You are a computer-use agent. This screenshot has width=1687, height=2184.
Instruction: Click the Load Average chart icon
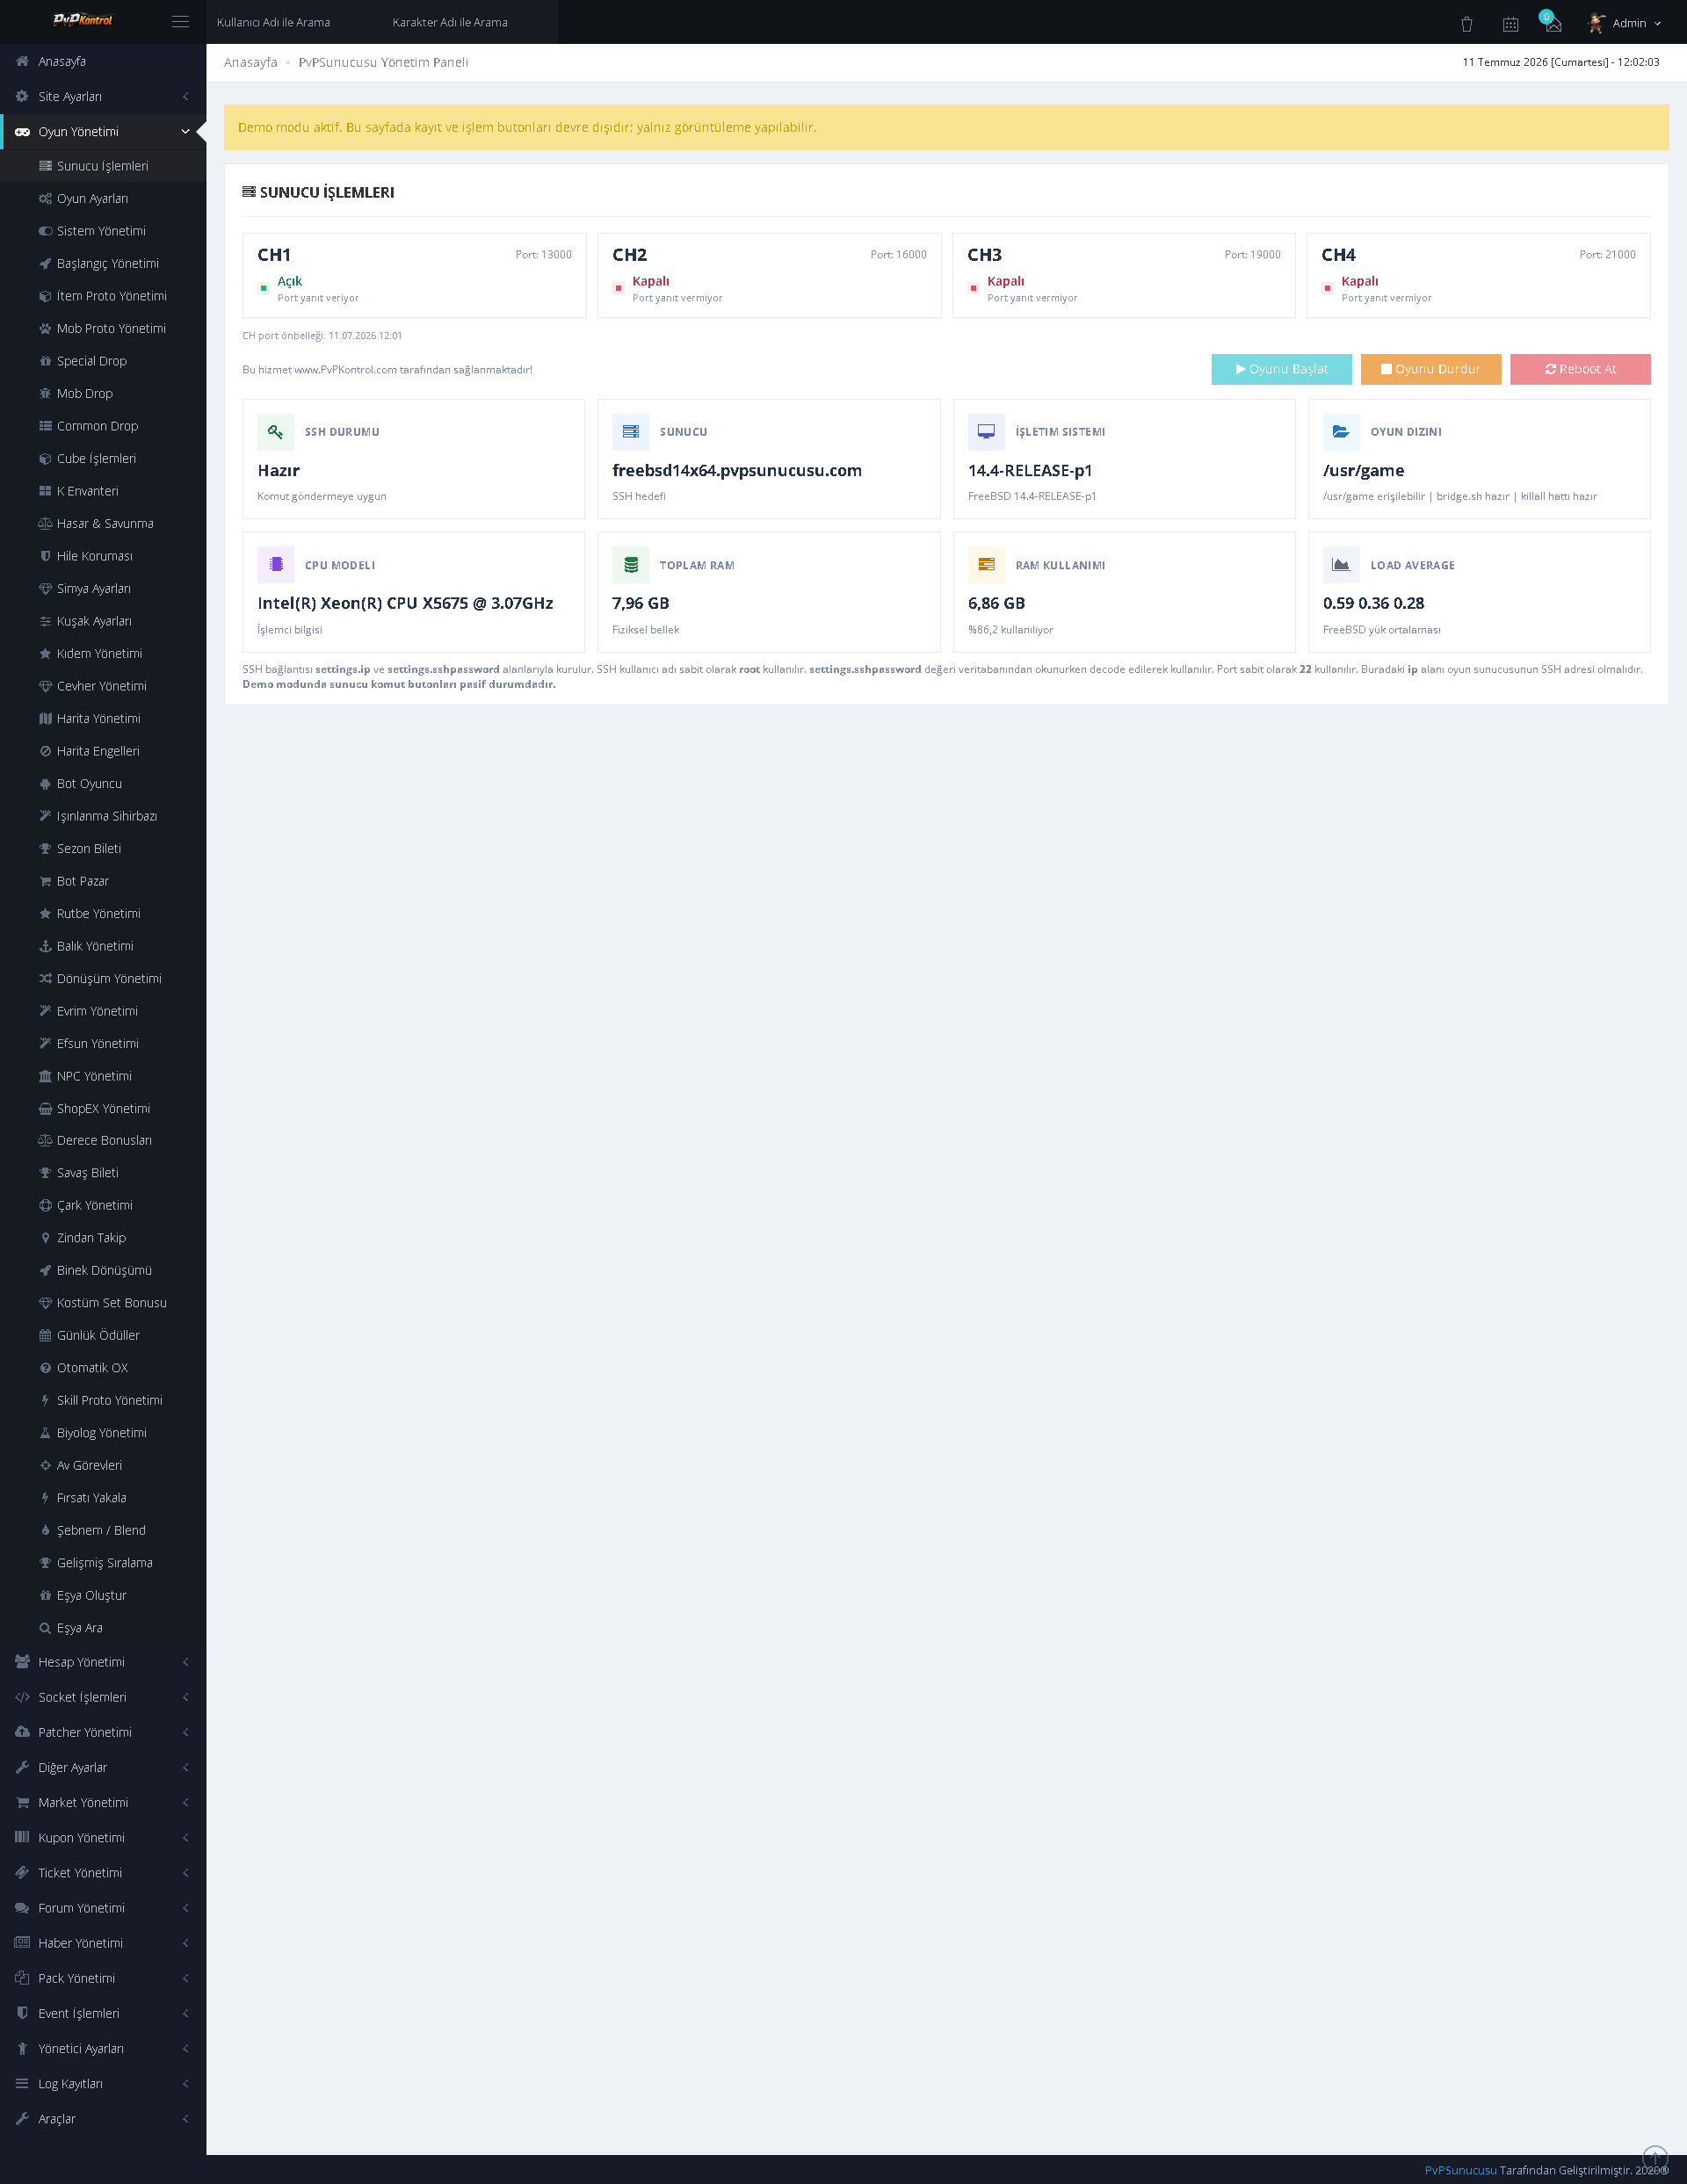click(1341, 565)
